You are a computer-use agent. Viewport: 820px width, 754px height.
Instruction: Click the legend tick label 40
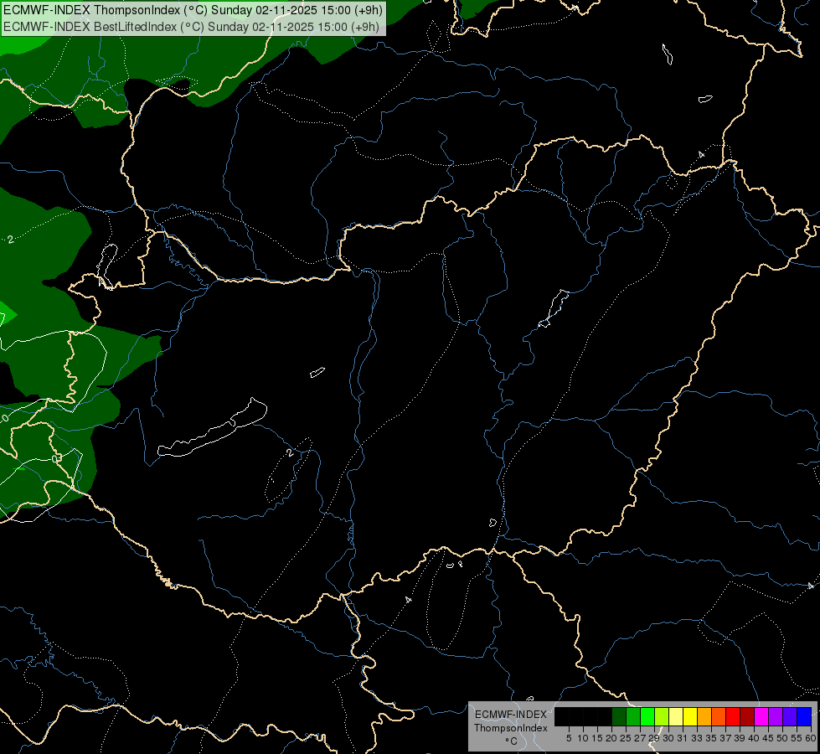point(754,738)
